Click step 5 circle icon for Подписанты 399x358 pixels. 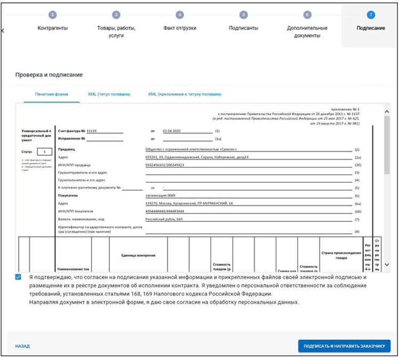tap(243, 15)
